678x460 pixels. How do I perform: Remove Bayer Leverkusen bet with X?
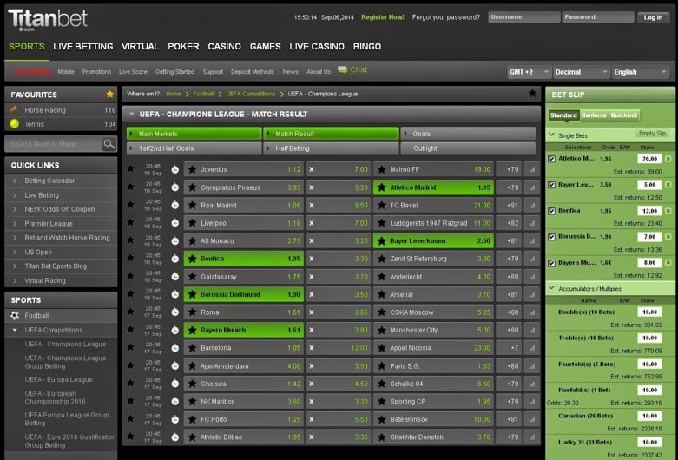pyautogui.click(x=668, y=185)
